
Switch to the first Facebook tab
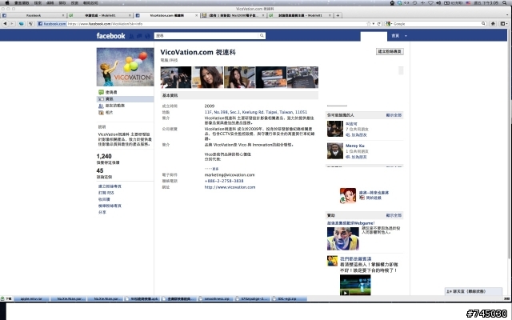[34, 15]
